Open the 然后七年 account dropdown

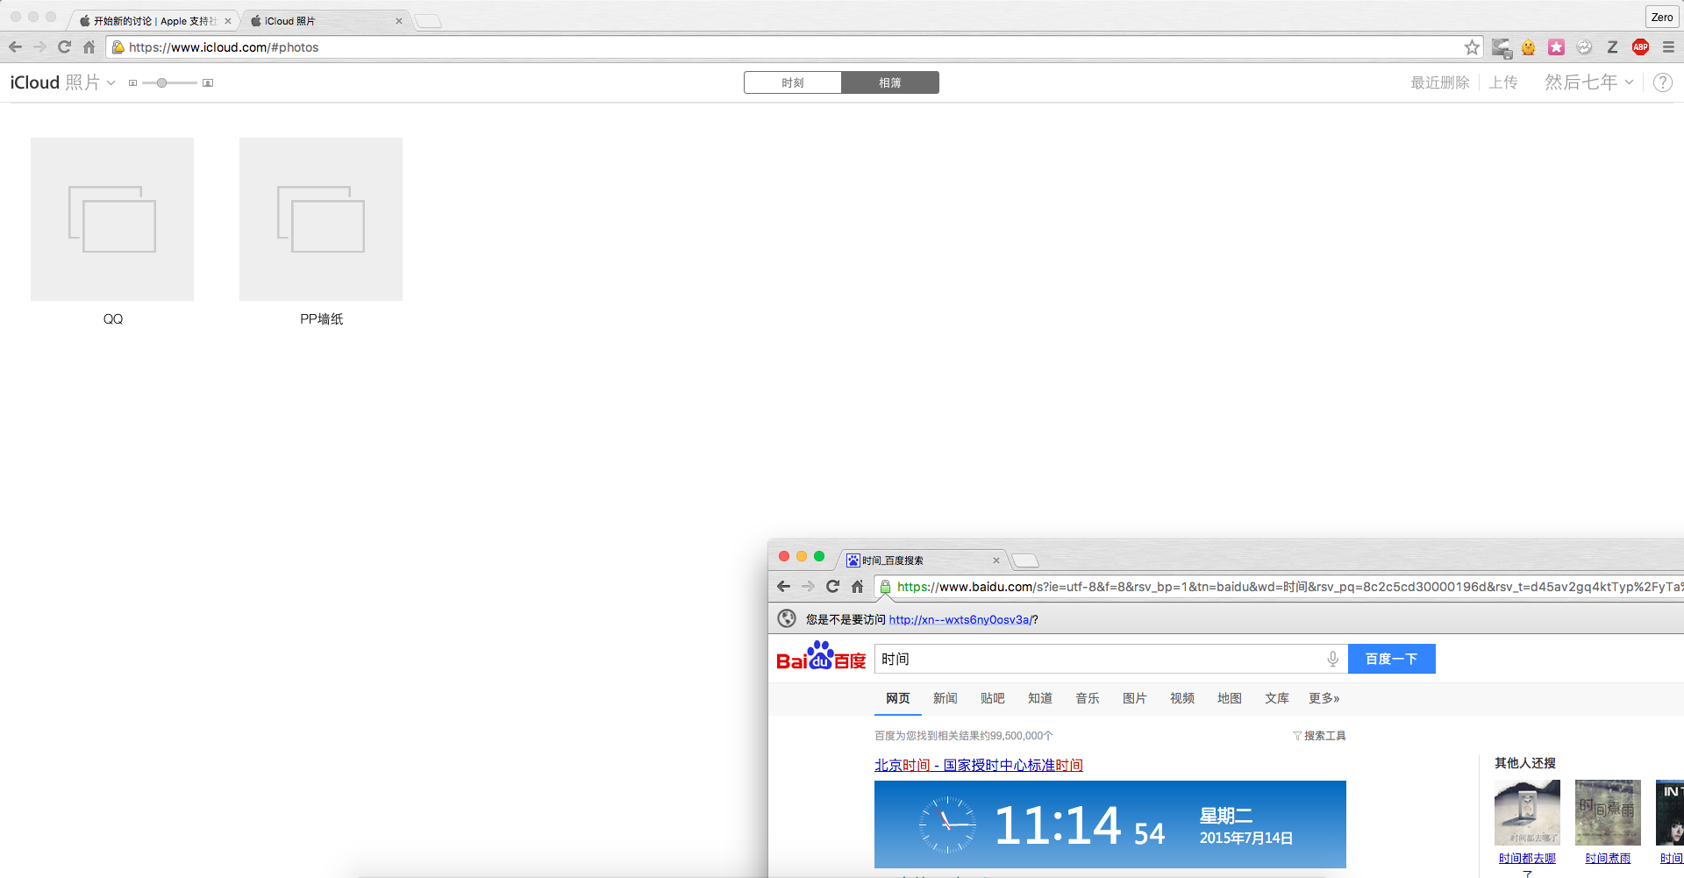1589,82
